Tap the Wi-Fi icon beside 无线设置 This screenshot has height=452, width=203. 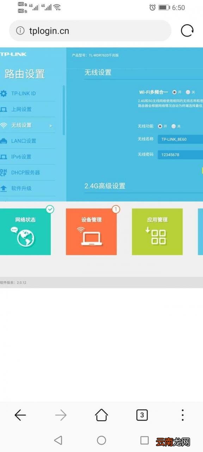tap(4, 125)
